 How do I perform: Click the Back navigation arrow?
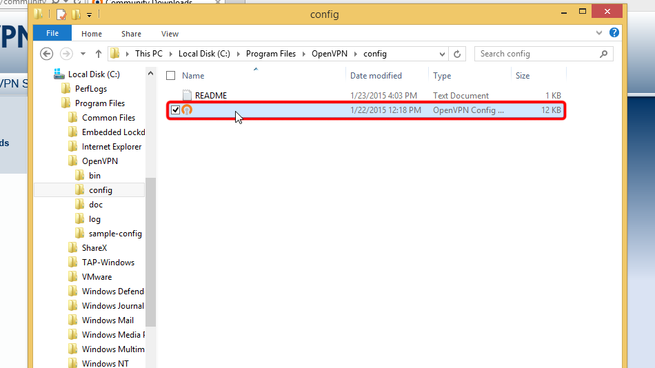pyautogui.click(x=47, y=54)
